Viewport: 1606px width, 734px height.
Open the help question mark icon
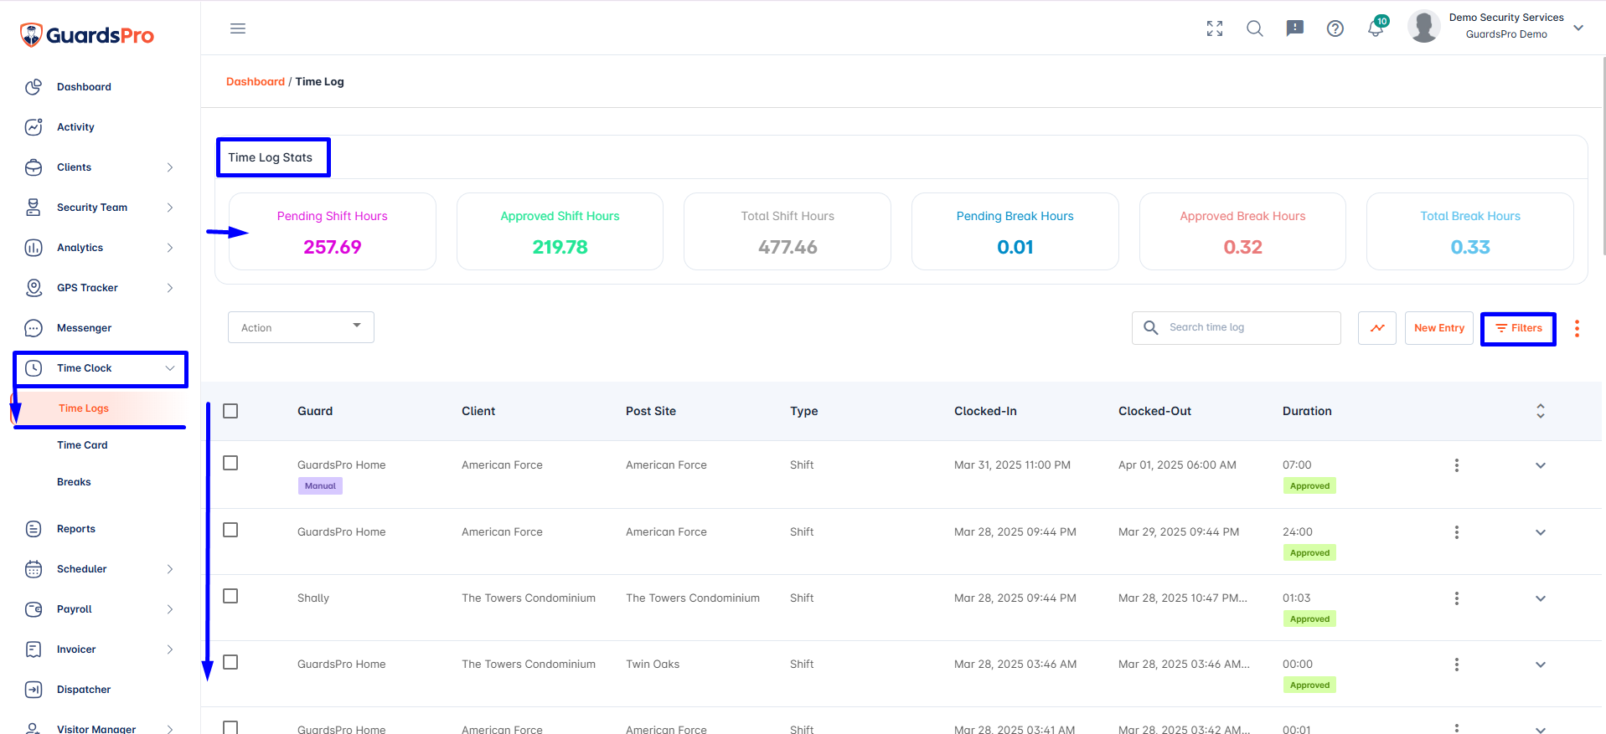1335,28
